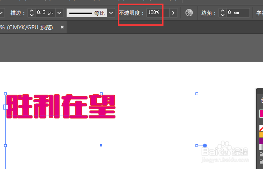Click the left-middle handle of text box
The height and width of the screenshot is (169, 263).
click(5, 146)
